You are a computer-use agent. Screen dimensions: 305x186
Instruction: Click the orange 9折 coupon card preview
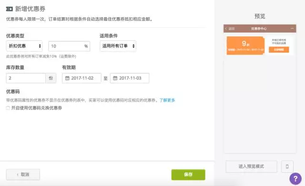(x=245, y=46)
